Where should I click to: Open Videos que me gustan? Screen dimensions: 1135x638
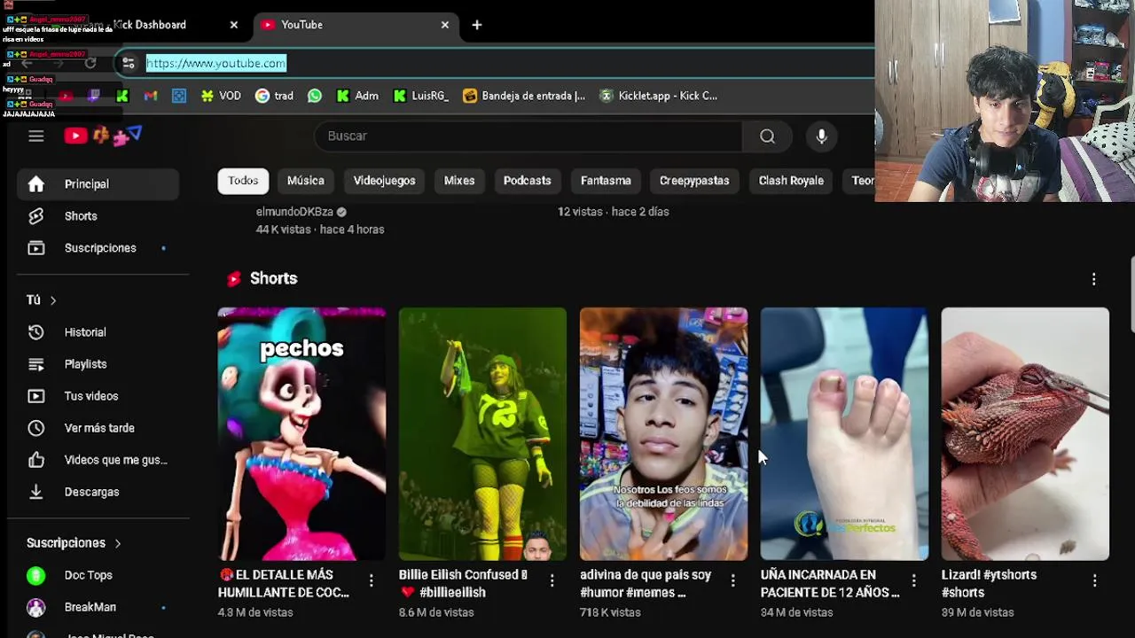point(98,460)
